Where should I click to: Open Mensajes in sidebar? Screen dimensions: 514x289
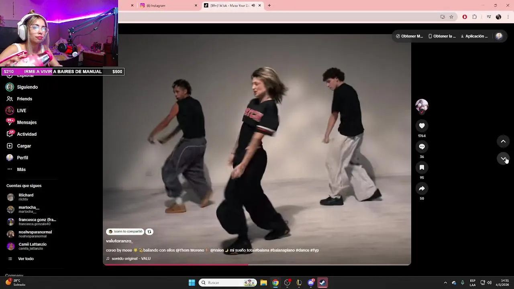tap(22, 122)
